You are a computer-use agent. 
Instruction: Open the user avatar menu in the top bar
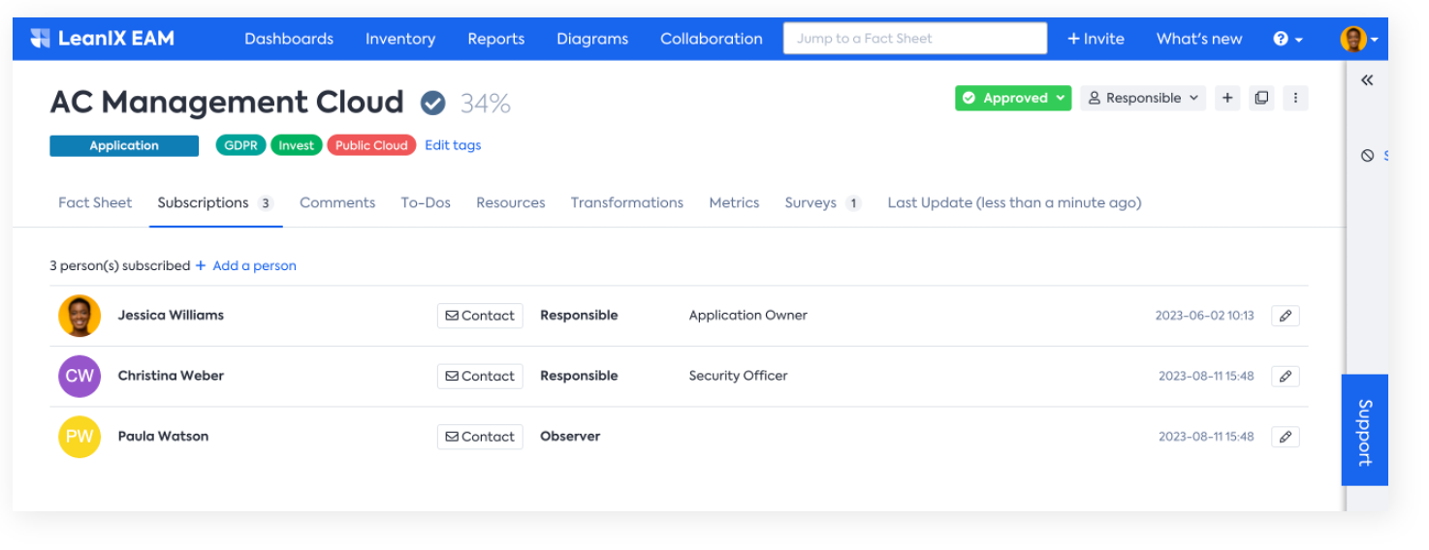(x=1359, y=39)
